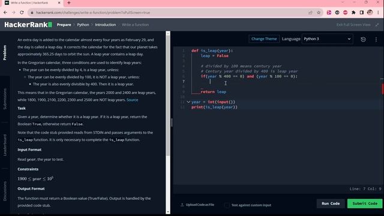Click the panel splitter handle
This screenshot has height=216, width=384.
click(x=172, y=122)
